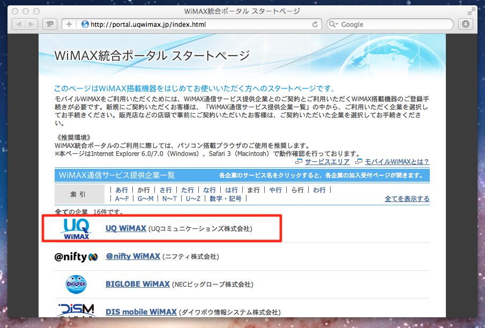Filter index by A〜F
485x328 pixels.
122,199
